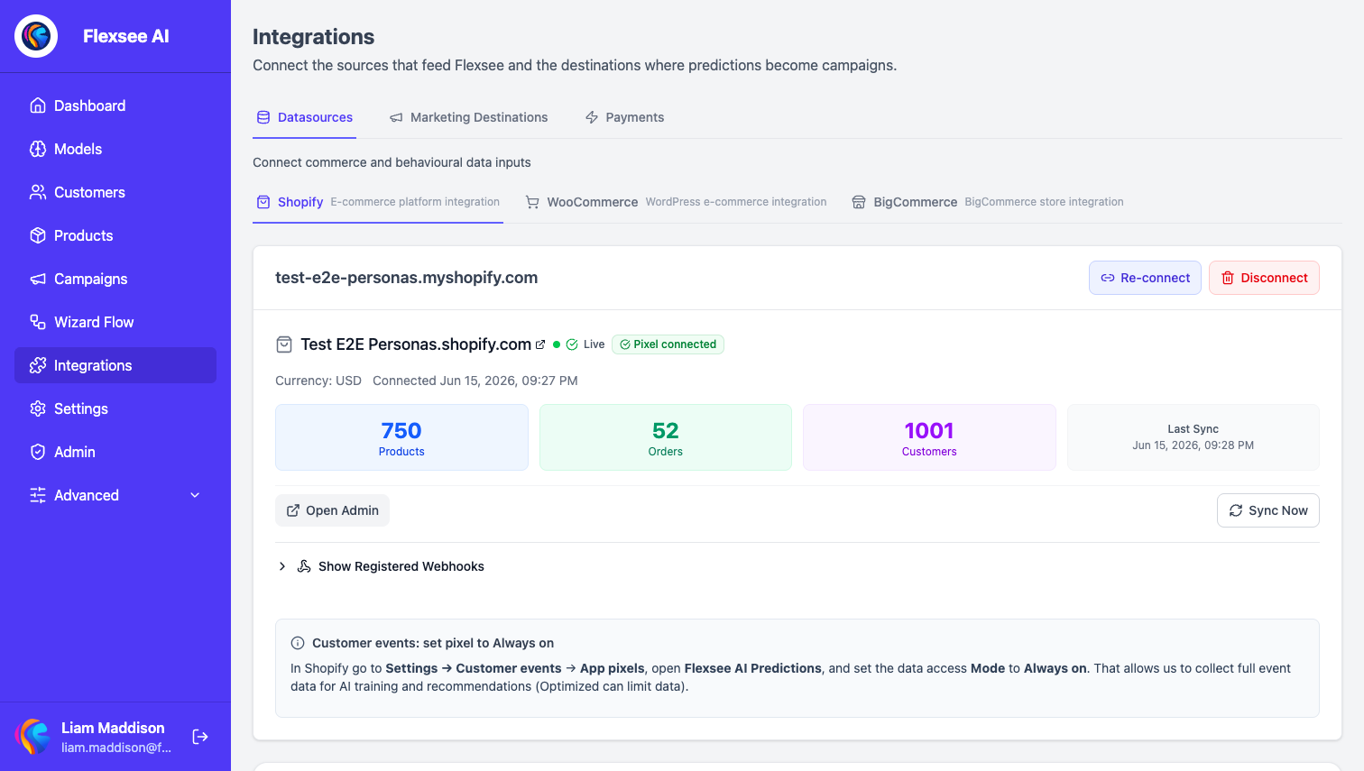
Task: Click the Wizard Flow icon
Action: [38, 322]
